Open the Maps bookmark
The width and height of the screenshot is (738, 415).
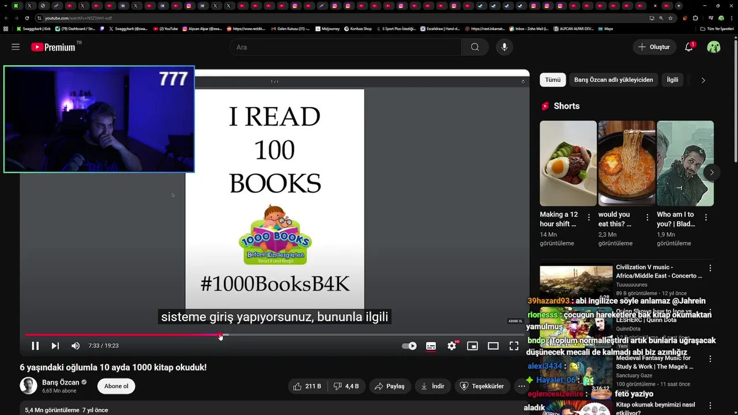tap(605, 28)
